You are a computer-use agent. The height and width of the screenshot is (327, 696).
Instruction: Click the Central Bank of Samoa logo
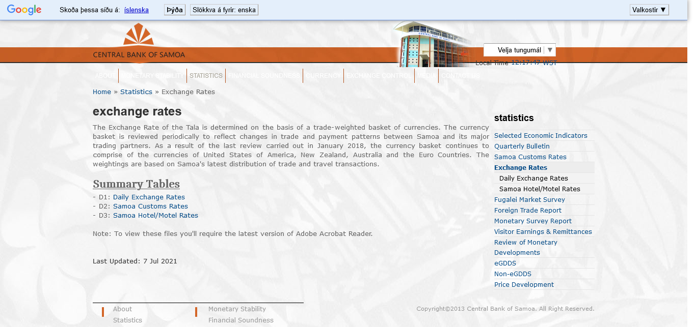(139, 43)
